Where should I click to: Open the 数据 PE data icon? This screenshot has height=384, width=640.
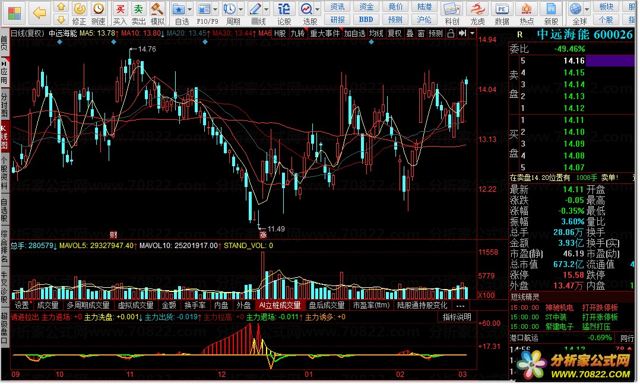pos(502,9)
